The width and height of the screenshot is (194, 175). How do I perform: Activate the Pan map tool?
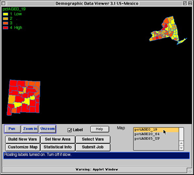(12, 129)
